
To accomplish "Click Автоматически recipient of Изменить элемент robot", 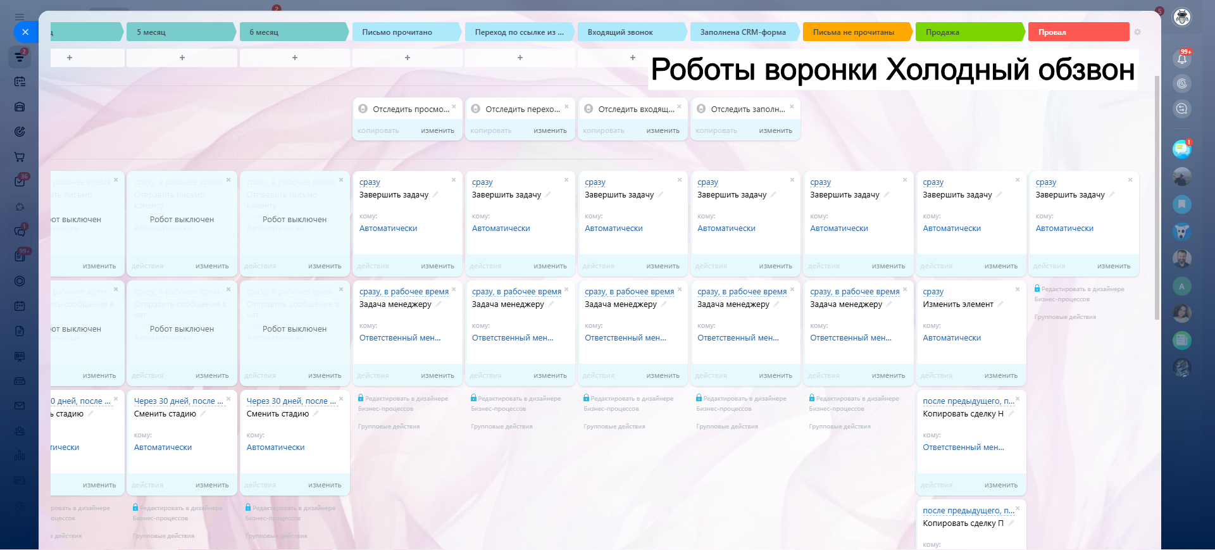I will (952, 338).
